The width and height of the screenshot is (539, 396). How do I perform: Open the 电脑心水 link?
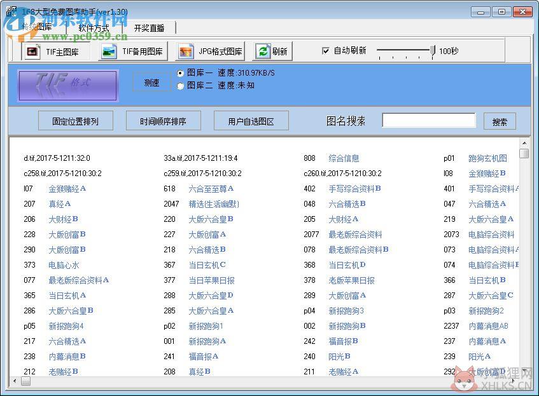click(64, 265)
